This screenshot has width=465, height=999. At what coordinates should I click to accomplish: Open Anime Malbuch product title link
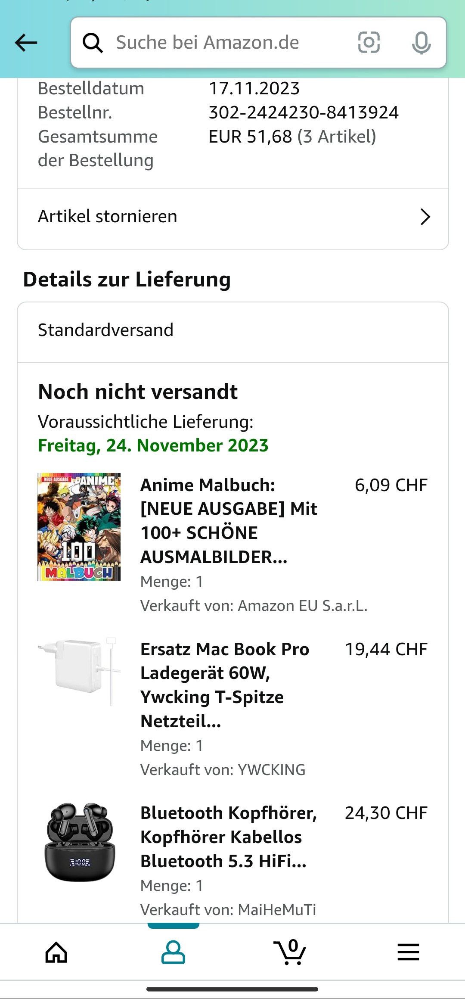coord(229,521)
